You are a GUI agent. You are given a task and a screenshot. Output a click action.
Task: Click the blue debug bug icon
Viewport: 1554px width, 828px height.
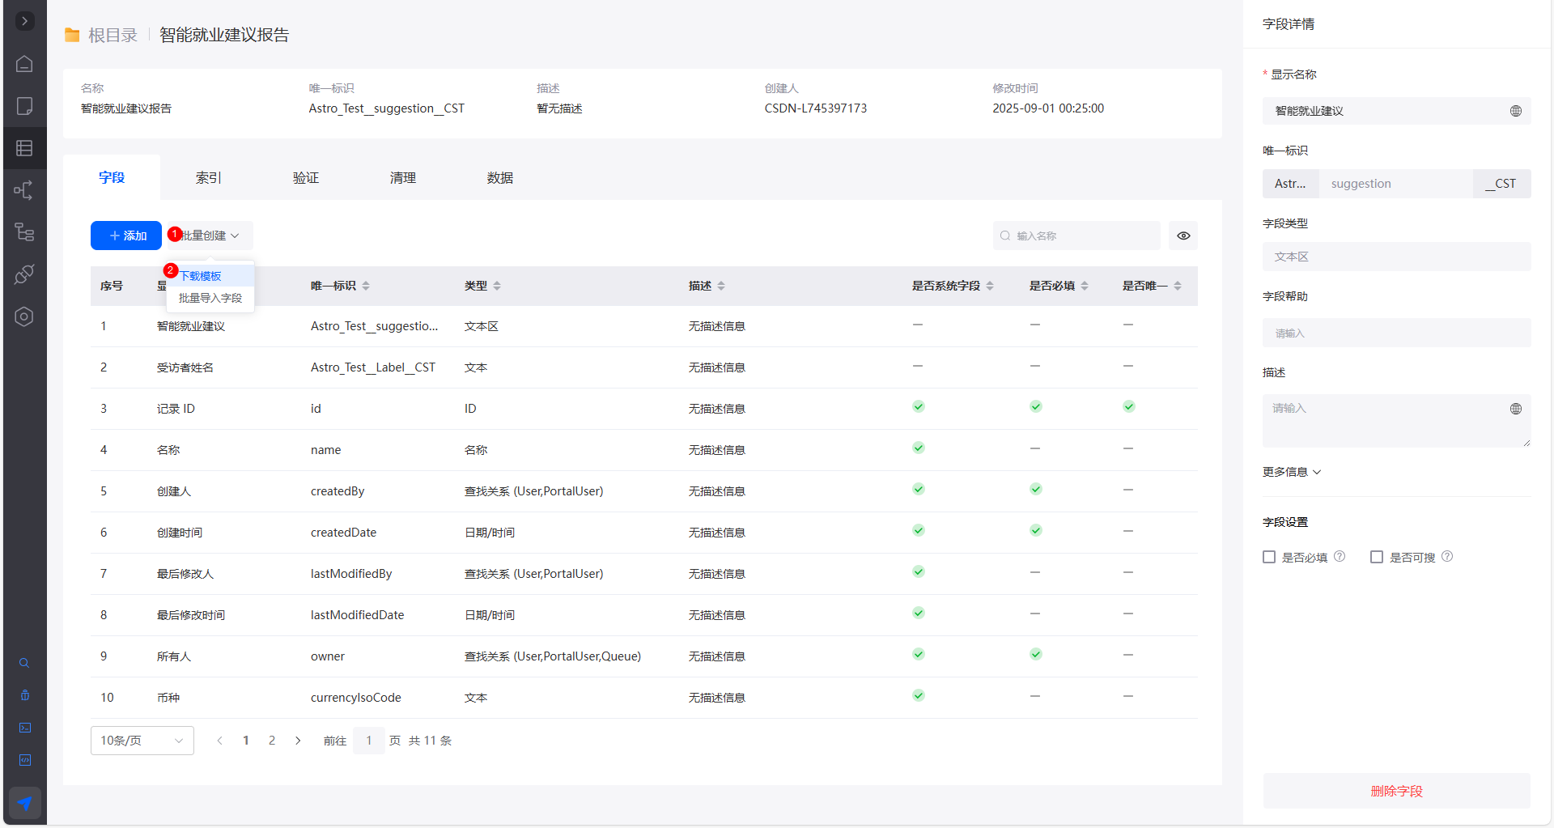[x=24, y=695]
